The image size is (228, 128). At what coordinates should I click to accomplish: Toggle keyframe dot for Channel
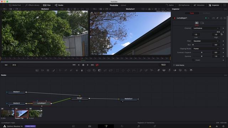(x=223, y=28)
